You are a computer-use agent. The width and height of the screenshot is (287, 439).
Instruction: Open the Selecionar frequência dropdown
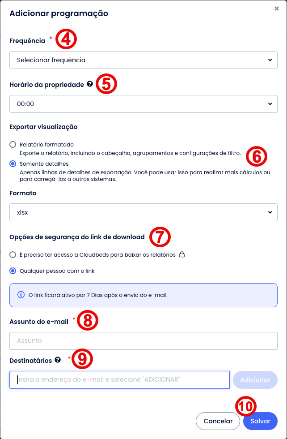click(x=143, y=60)
